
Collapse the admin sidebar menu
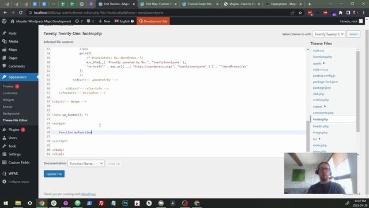pos(18,182)
